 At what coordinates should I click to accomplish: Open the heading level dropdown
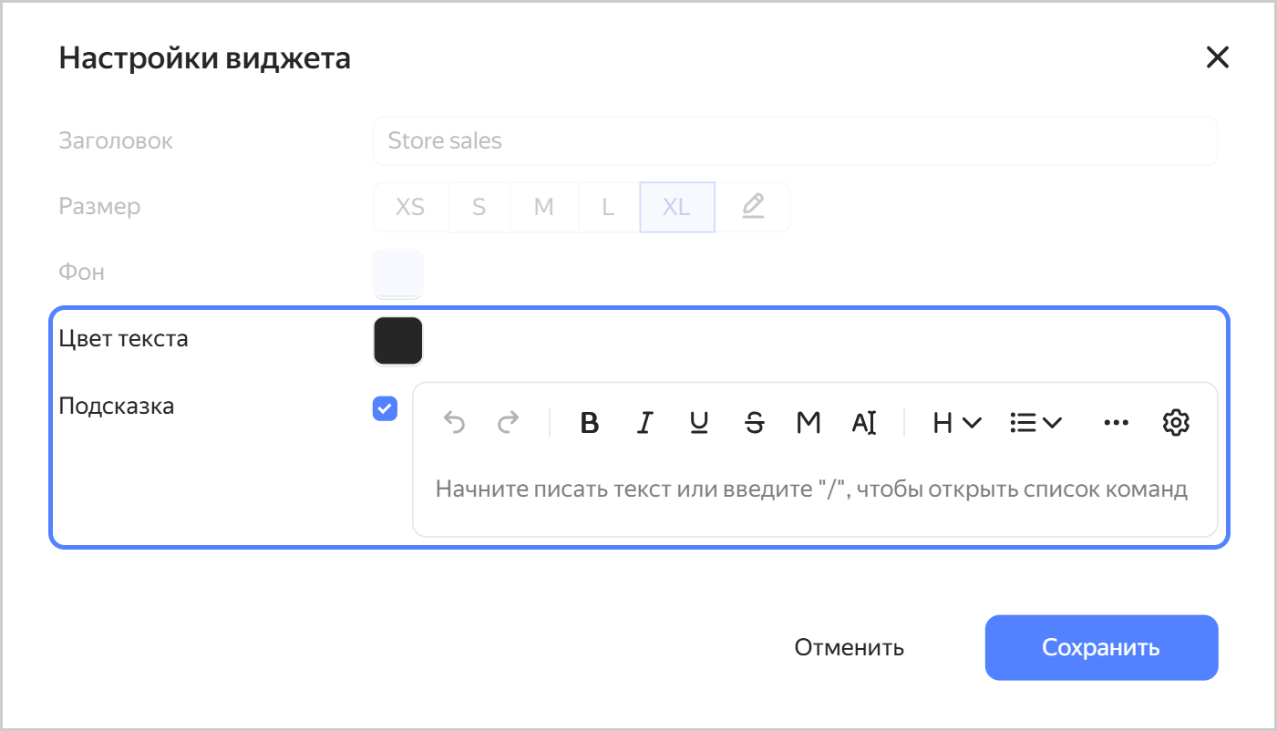pyautogui.click(x=953, y=422)
